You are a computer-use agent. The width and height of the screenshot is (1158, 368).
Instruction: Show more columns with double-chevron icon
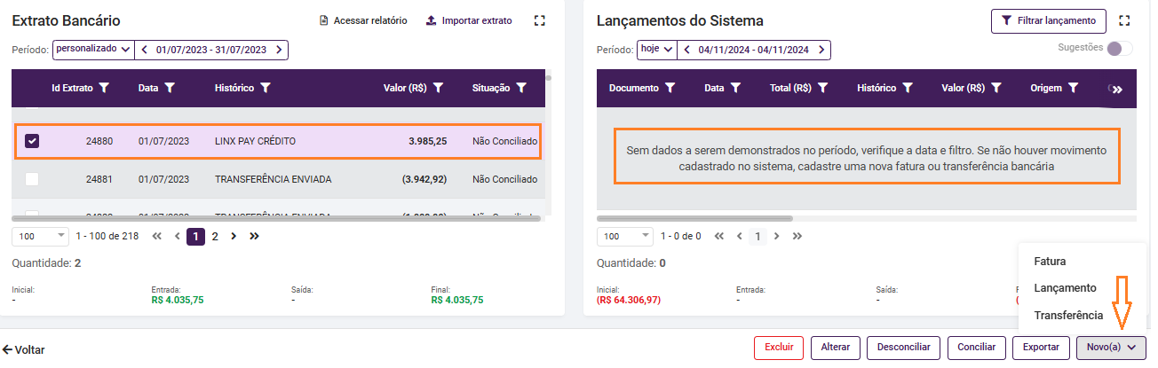coord(1117,89)
